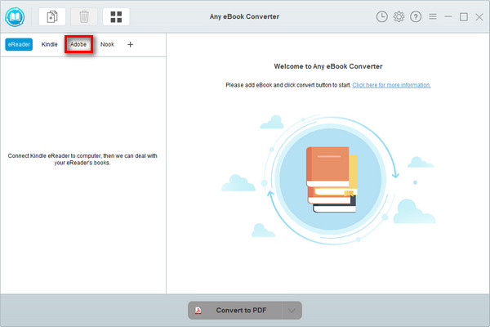This screenshot has width=490, height=327.
Task: Click the trash delete icon
Action: 84,16
